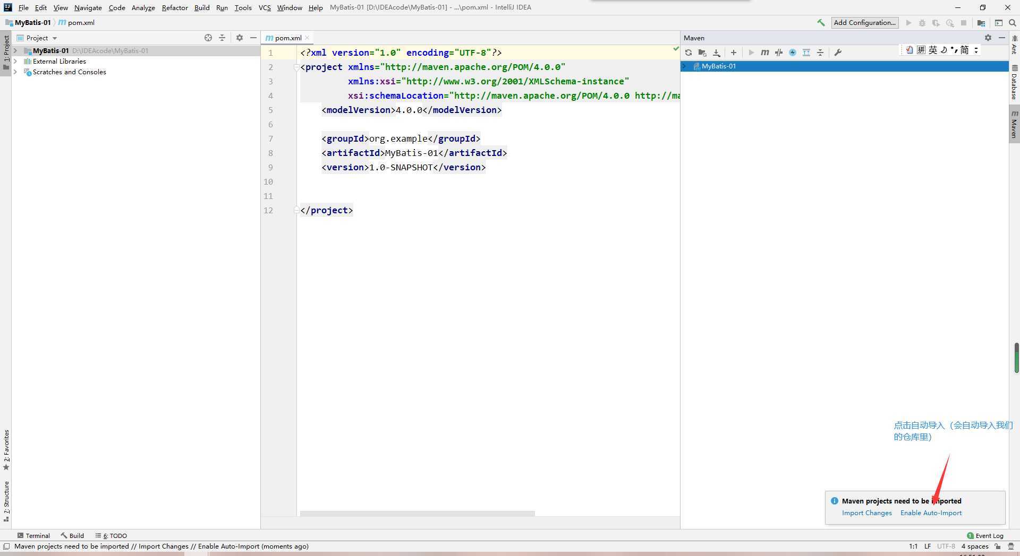Open Event Log tool window

point(985,536)
